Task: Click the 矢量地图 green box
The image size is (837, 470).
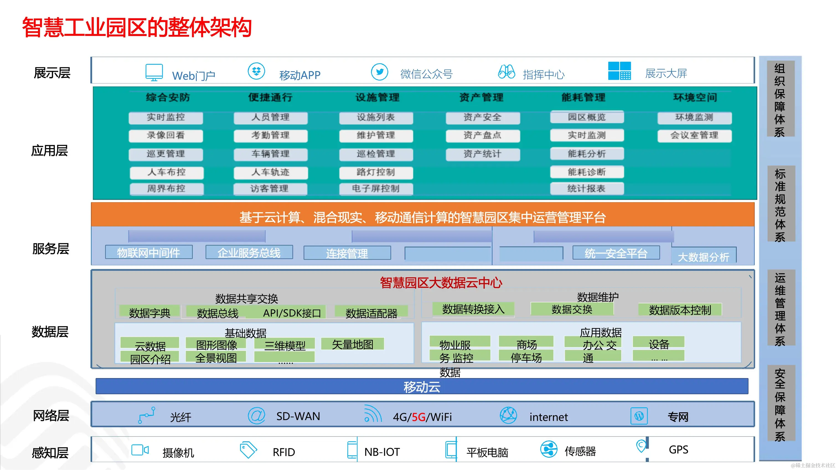Action: [353, 344]
